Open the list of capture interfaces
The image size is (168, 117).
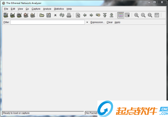[x=6, y=15]
